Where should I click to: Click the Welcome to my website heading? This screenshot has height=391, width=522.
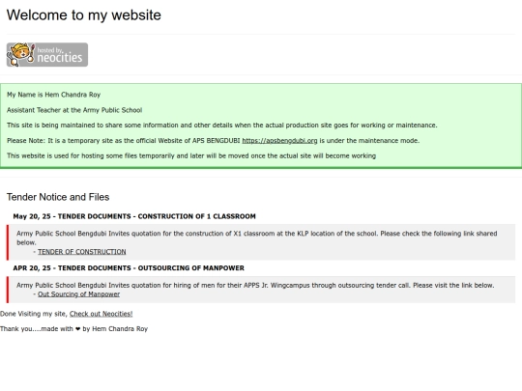click(x=84, y=15)
